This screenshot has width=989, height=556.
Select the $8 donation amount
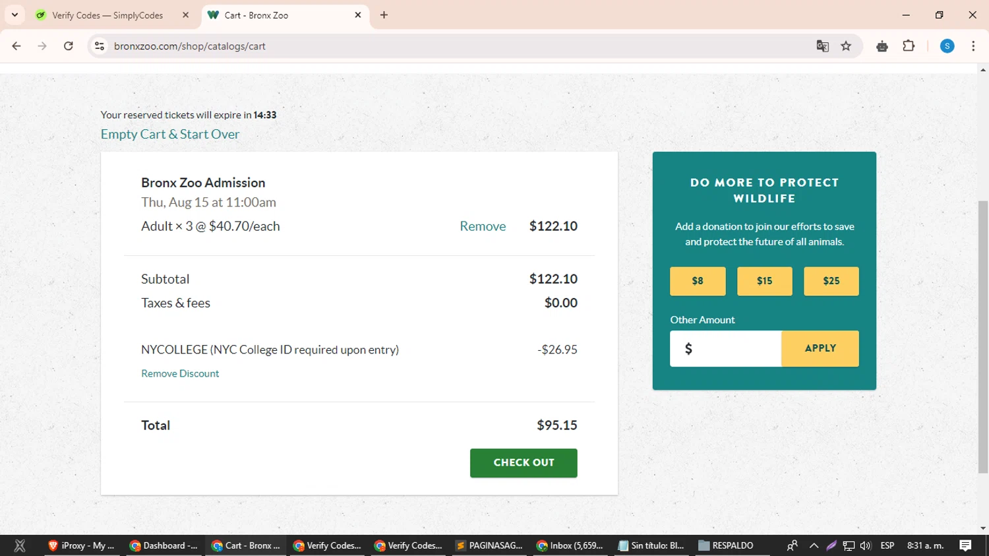pos(698,281)
